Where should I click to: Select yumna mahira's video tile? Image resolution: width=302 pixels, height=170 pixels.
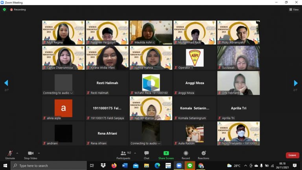point(151,58)
